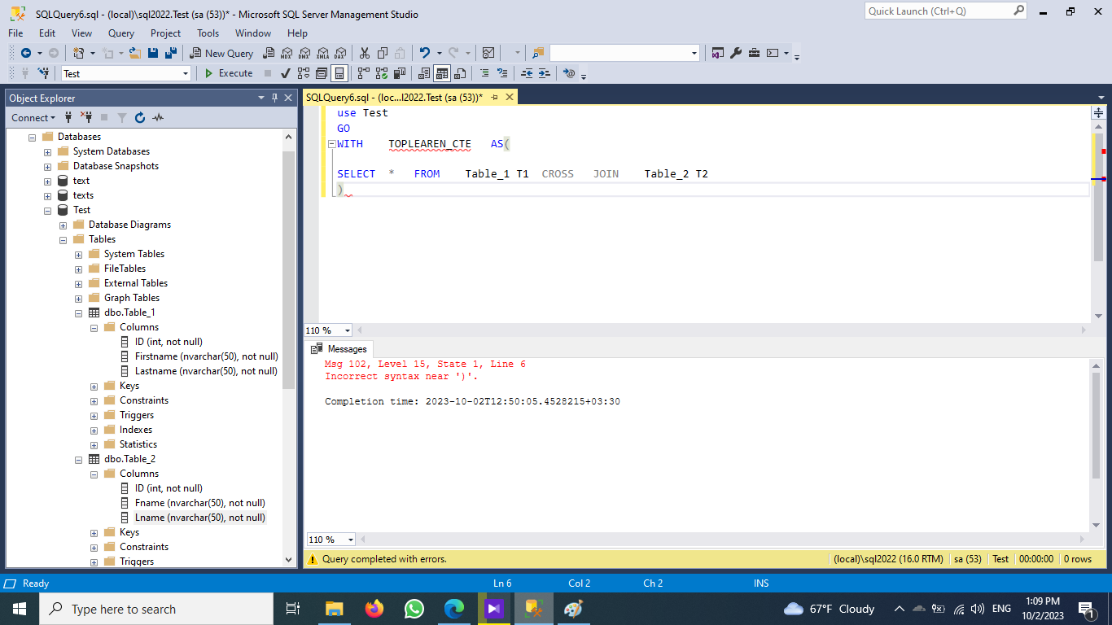This screenshot has height=625, width=1112.
Task: Click the Cut scissors icon
Action: (364, 53)
